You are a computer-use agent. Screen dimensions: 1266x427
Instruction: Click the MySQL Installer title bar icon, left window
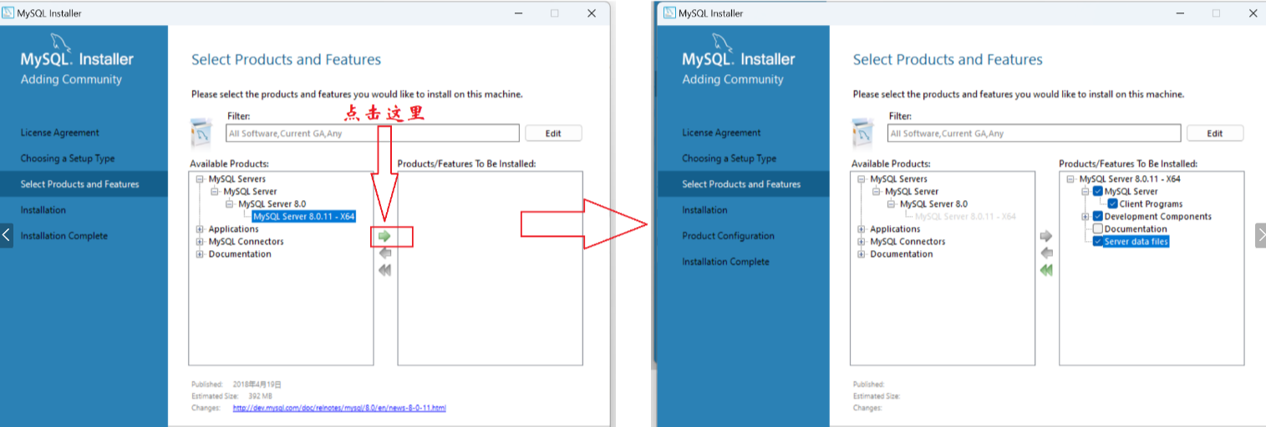[9, 13]
